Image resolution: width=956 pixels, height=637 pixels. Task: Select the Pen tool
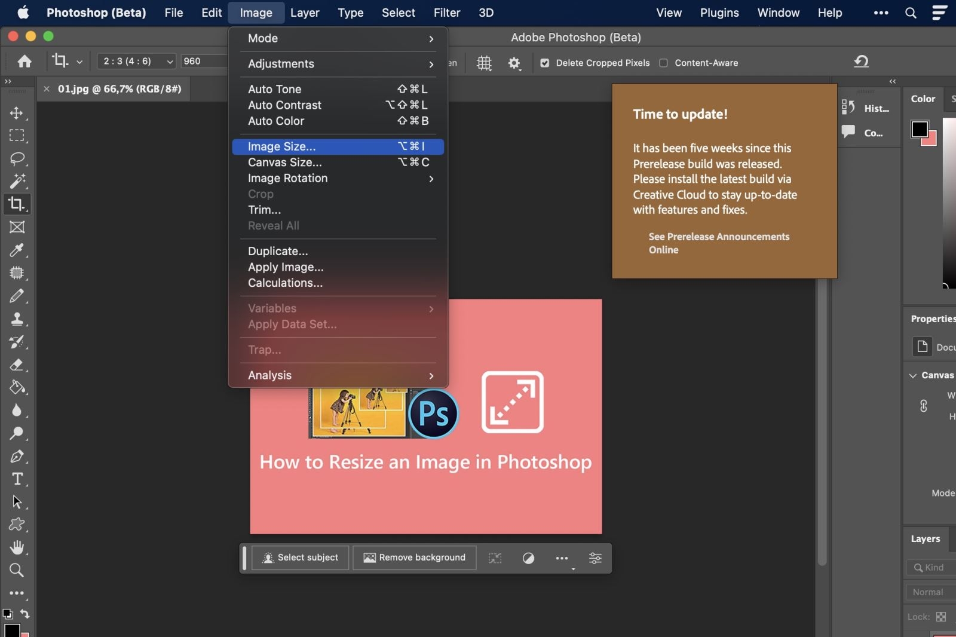pos(17,457)
